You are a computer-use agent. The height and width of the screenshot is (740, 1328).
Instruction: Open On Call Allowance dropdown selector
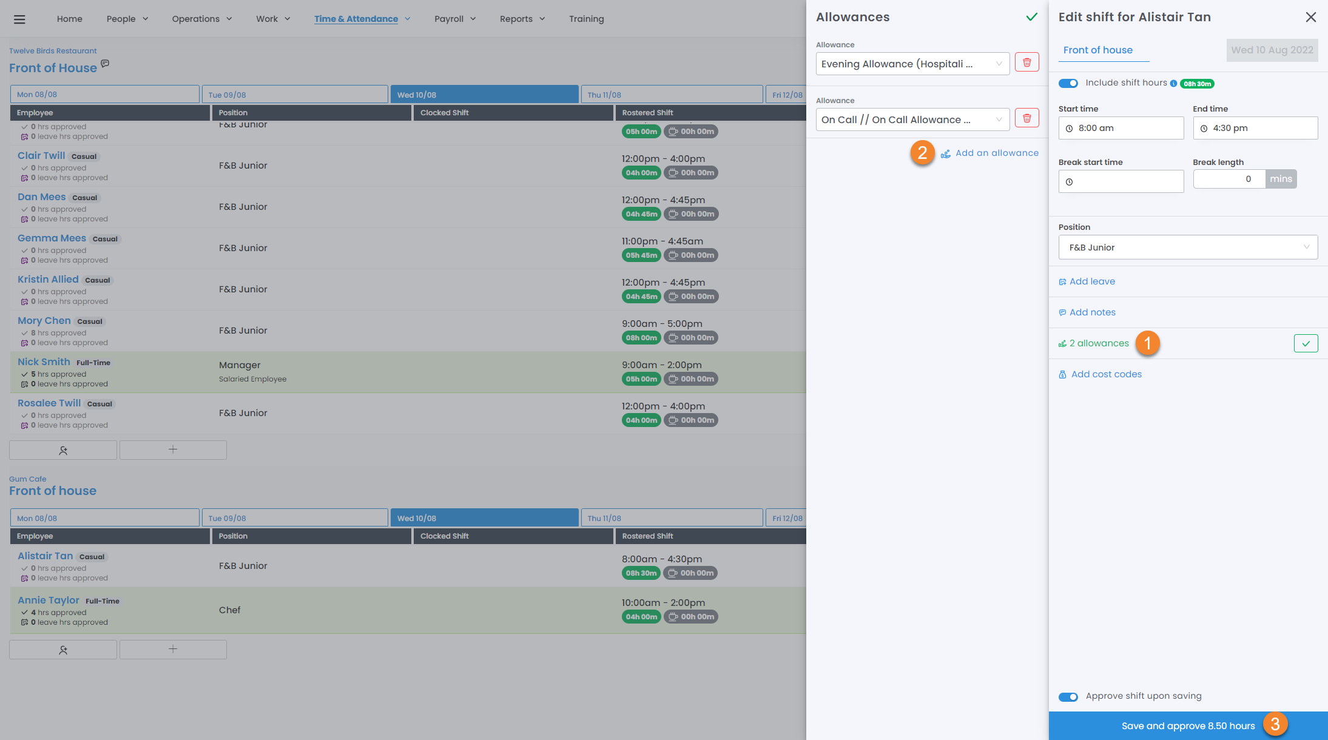click(912, 119)
